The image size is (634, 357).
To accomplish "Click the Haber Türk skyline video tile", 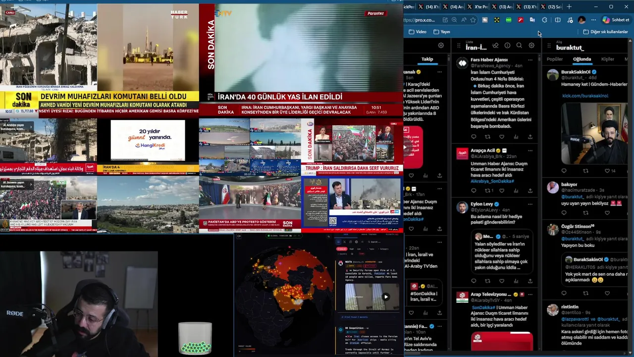I will pyautogui.click(x=148, y=47).
